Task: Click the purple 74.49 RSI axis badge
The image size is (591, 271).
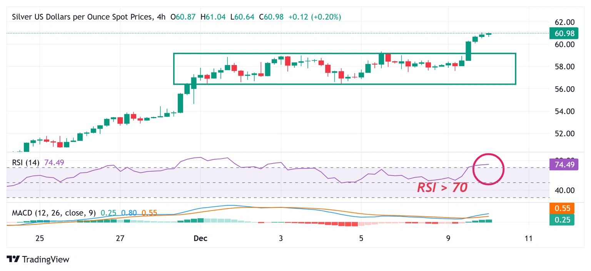Action: (x=564, y=164)
